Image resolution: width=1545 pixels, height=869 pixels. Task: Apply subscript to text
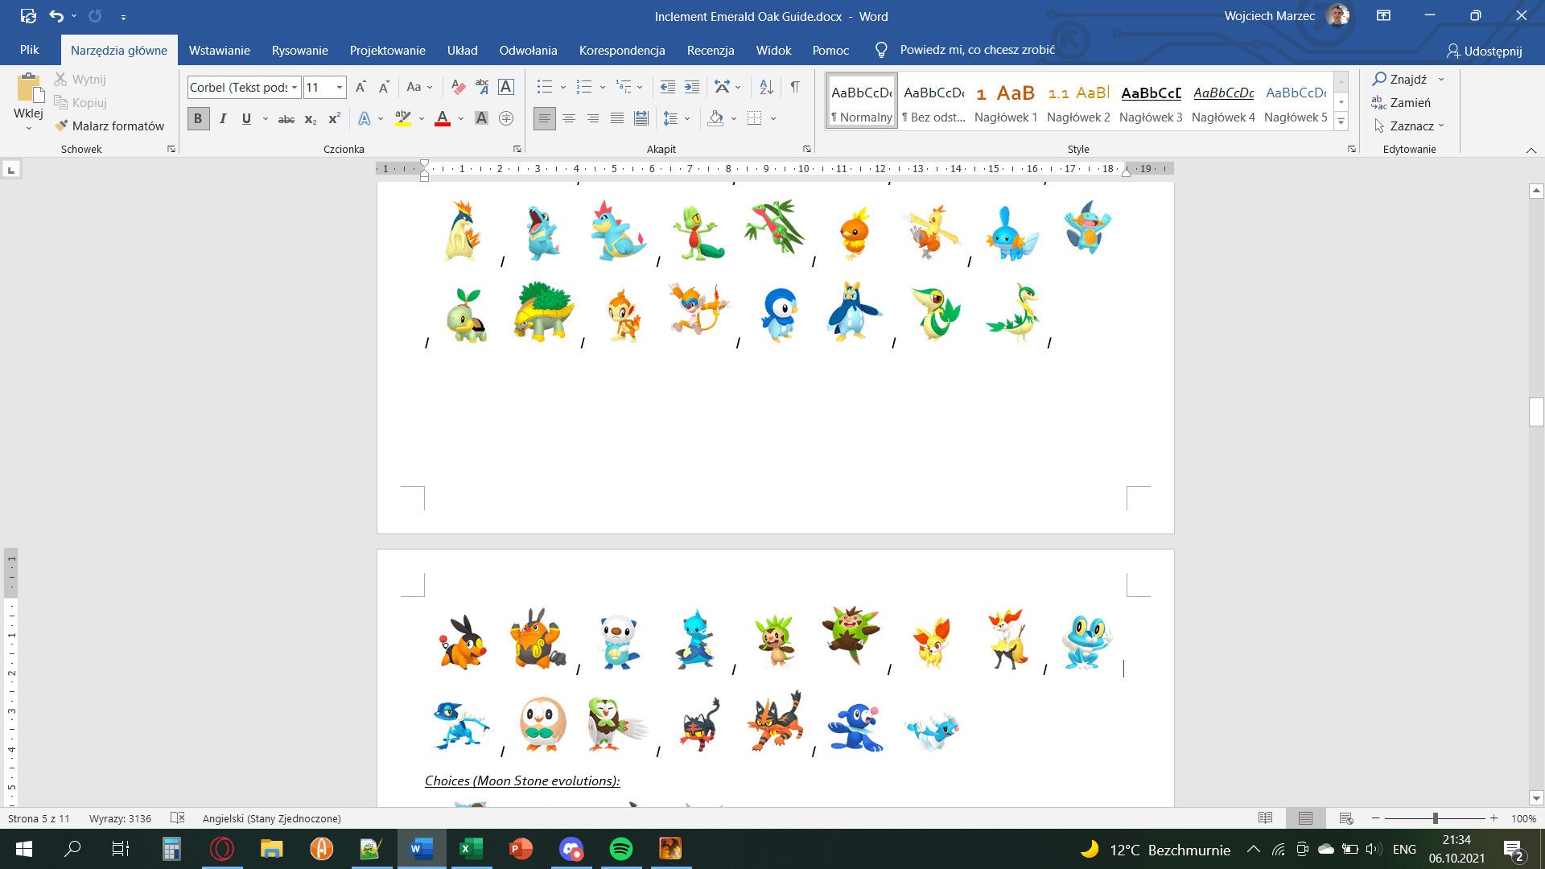pos(310,118)
